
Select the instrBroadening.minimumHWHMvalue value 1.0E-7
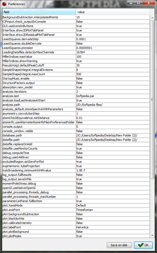(x=113, y=170)
